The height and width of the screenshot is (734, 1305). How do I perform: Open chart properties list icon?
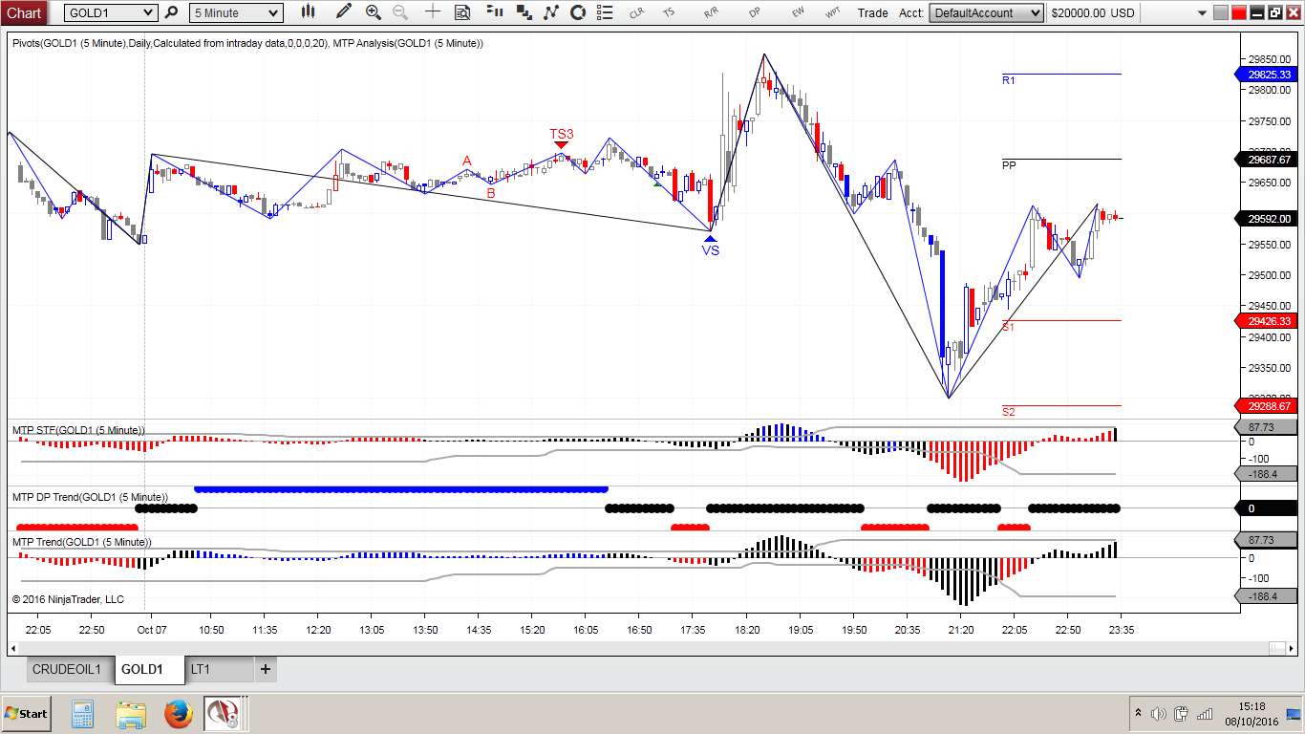[607, 11]
